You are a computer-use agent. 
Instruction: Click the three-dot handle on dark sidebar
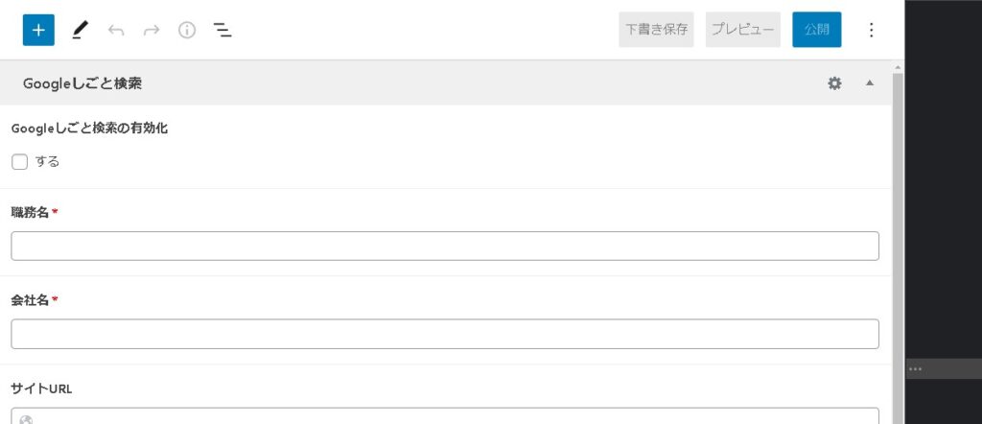(915, 368)
